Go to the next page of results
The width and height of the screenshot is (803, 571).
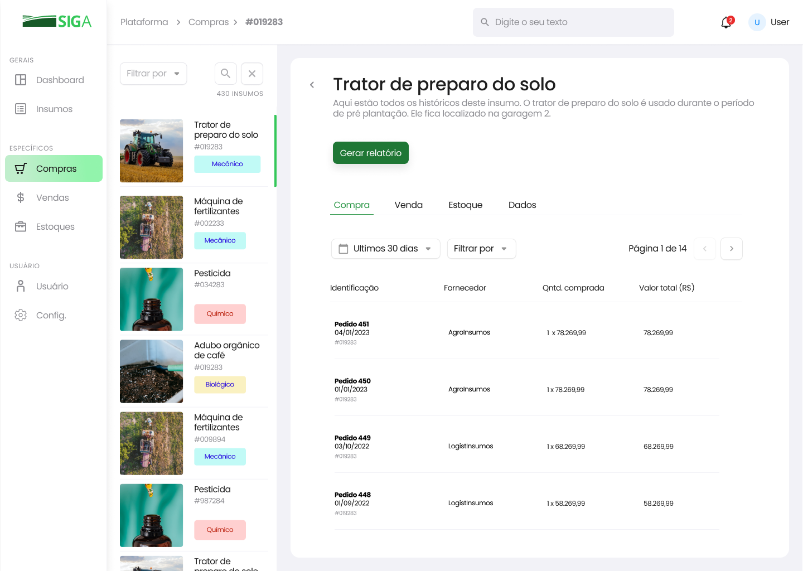pos(732,249)
